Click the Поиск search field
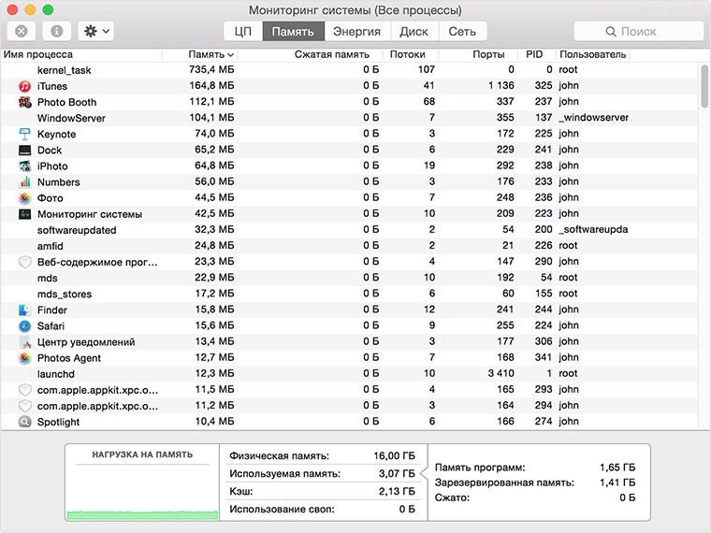This screenshot has width=711, height=533. (638, 31)
